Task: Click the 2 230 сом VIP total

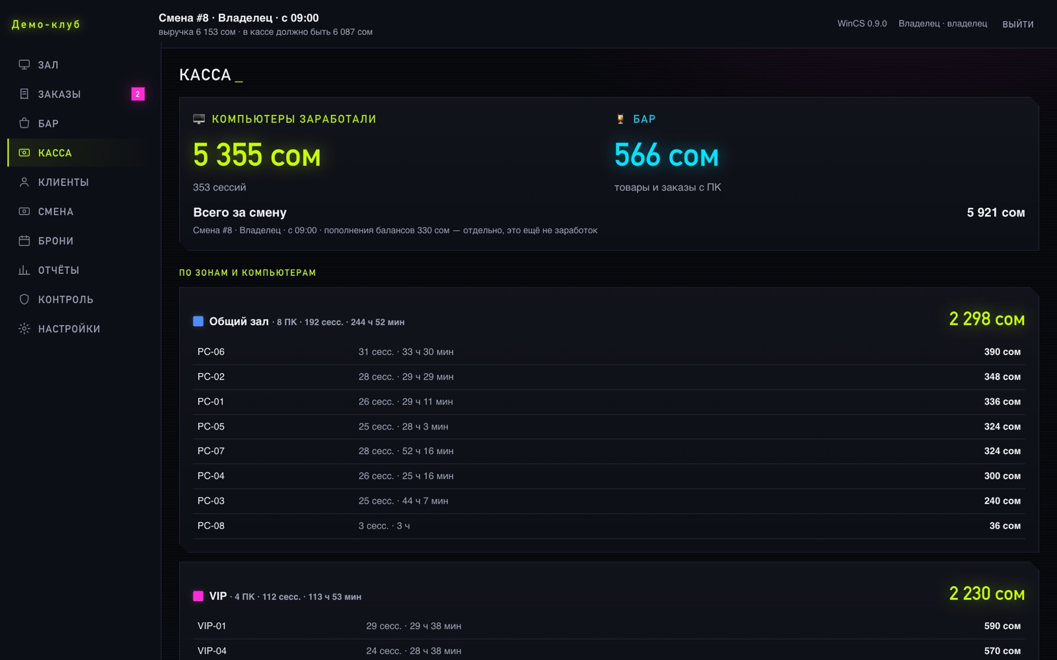Action: (987, 593)
